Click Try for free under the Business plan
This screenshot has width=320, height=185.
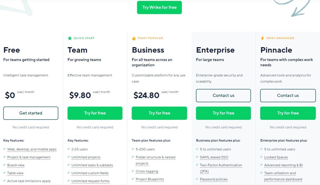159,113
